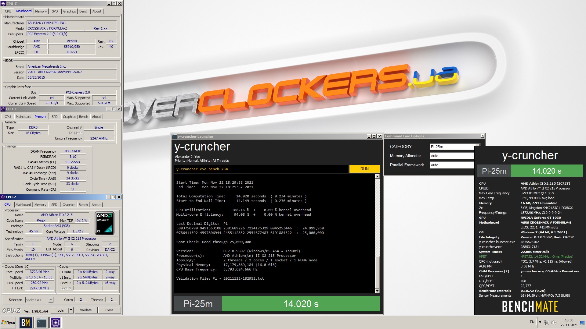586x329 pixels.
Task: Click the console scrollbar down arrow
Action: click(x=377, y=291)
